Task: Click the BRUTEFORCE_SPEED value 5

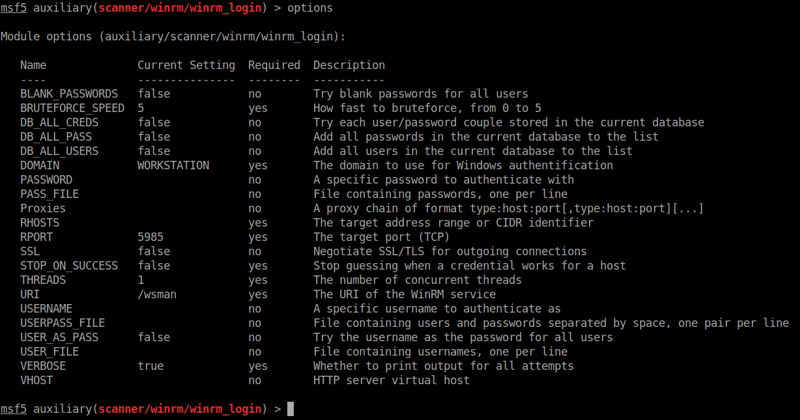Action: 141,108
